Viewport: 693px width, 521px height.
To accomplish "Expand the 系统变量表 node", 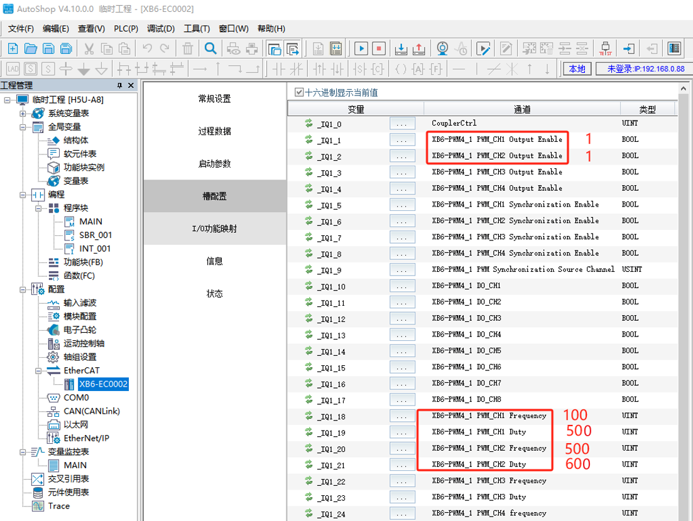I will pyautogui.click(x=23, y=114).
